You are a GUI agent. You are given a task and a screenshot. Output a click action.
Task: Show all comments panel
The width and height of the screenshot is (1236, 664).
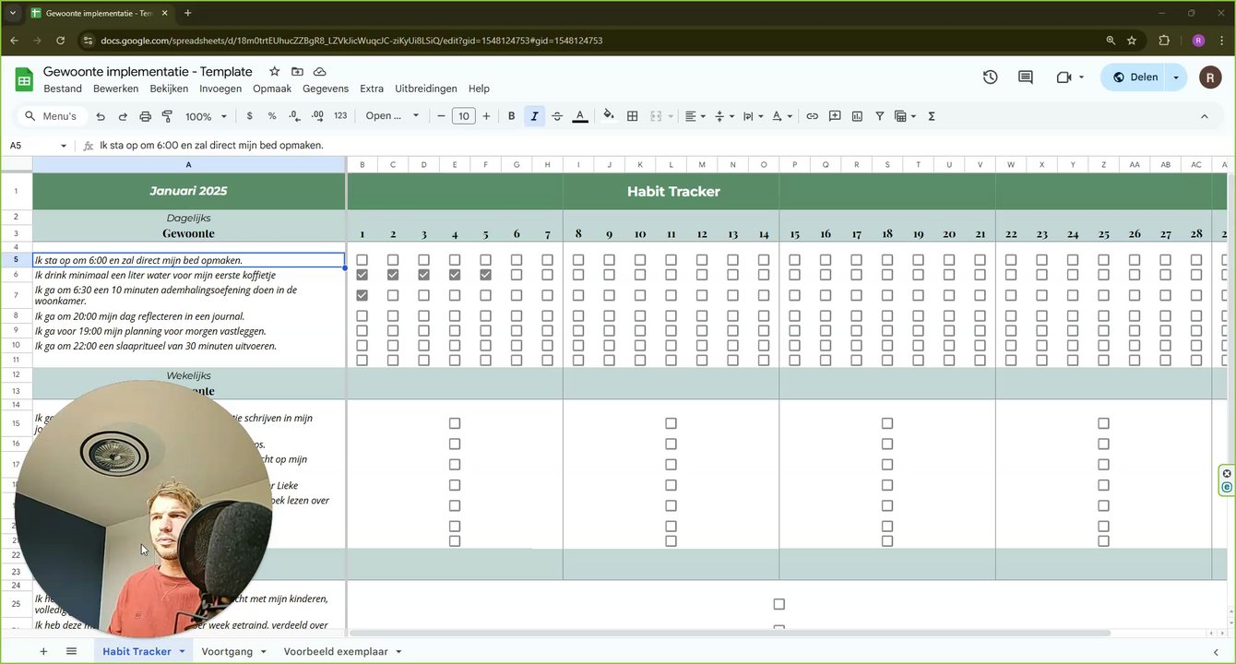pyautogui.click(x=1026, y=77)
